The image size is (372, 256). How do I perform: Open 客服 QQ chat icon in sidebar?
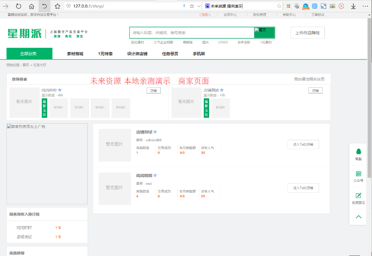coord(358,152)
